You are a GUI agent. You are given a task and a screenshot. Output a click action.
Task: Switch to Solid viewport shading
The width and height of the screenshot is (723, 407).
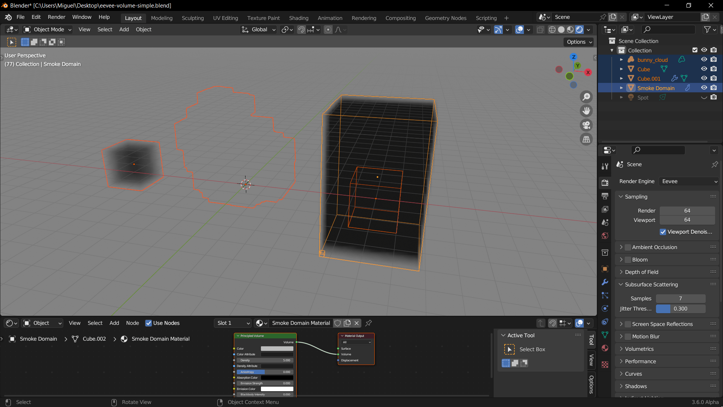pos(561,29)
